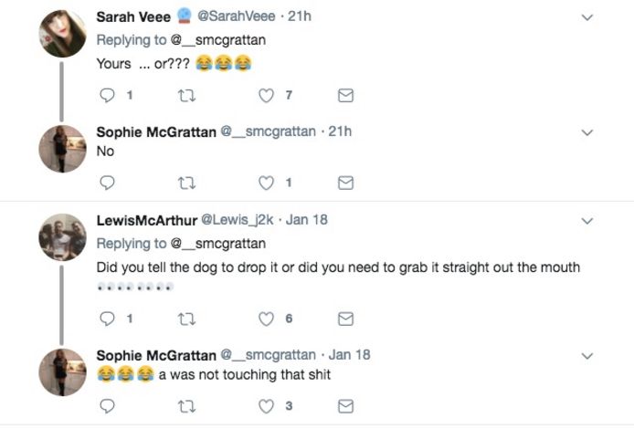
Task: Like Sophie McGrattan's "No" tweet
Action: coord(267,183)
